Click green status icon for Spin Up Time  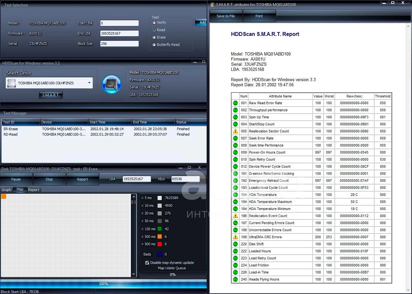coord(236,117)
